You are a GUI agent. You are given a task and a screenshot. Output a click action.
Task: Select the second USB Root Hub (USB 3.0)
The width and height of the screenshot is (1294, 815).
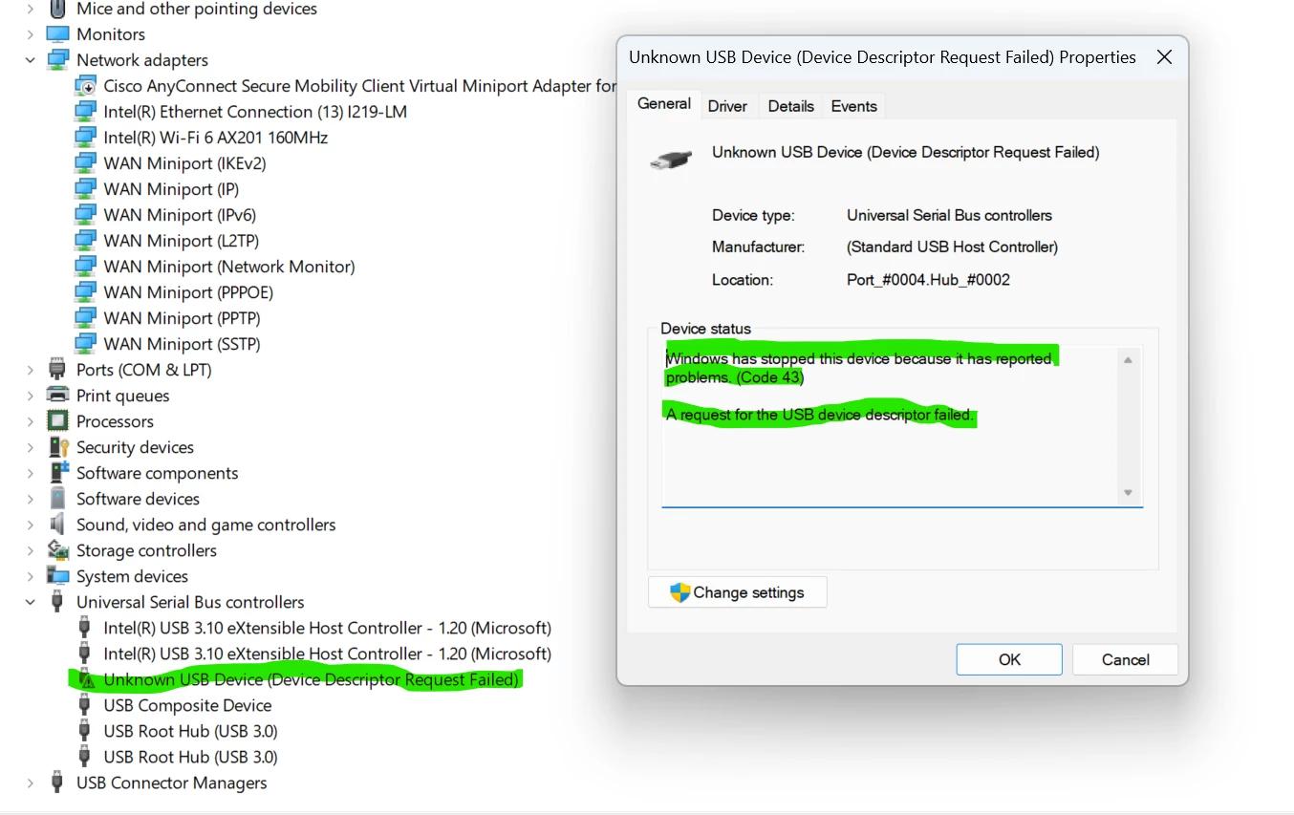(190, 757)
